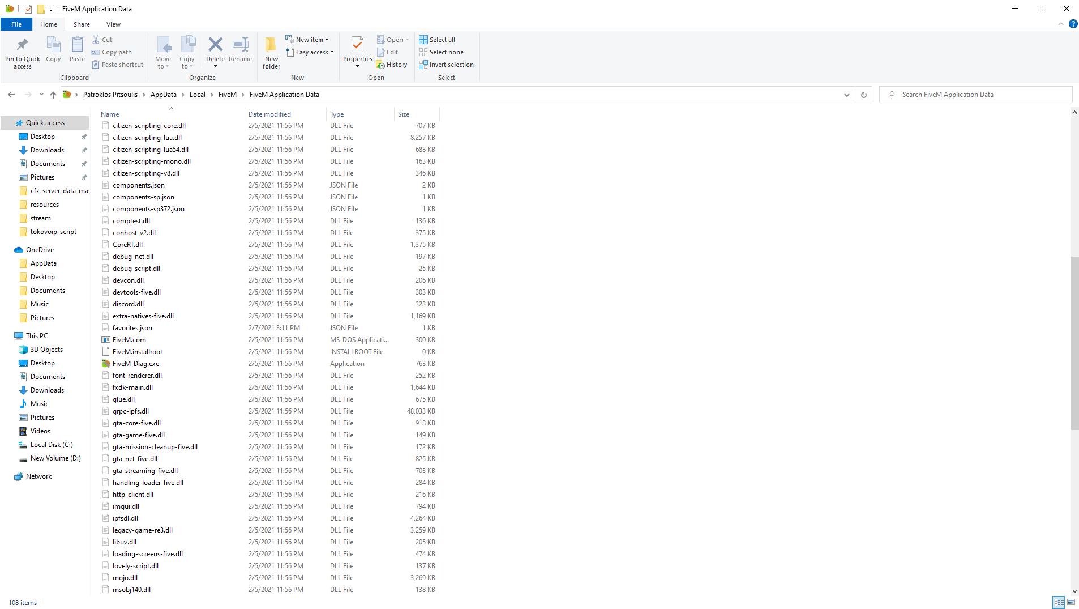Go up one folder with the Up arrow
The image size is (1079, 609).
click(53, 95)
